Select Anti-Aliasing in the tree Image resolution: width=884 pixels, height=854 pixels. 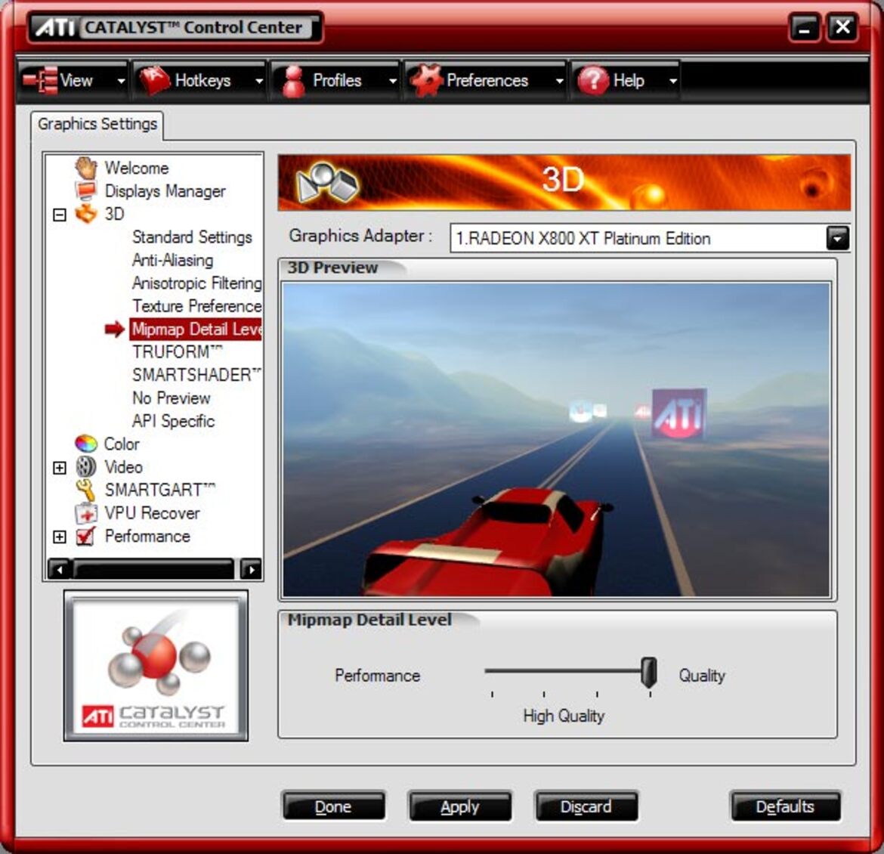[x=172, y=260]
